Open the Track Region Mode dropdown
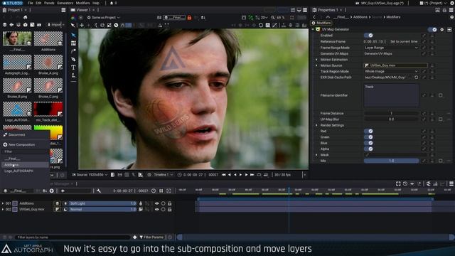 (391, 71)
